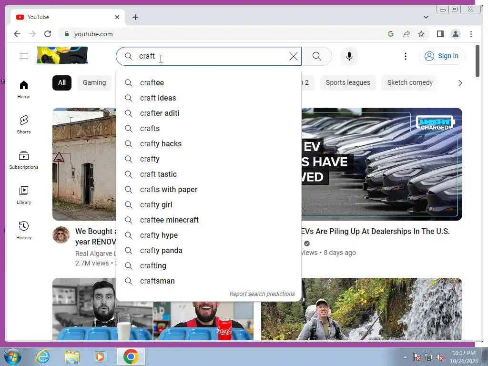Click the Google icon in address bar
The height and width of the screenshot is (366, 488).
pyautogui.click(x=391, y=34)
